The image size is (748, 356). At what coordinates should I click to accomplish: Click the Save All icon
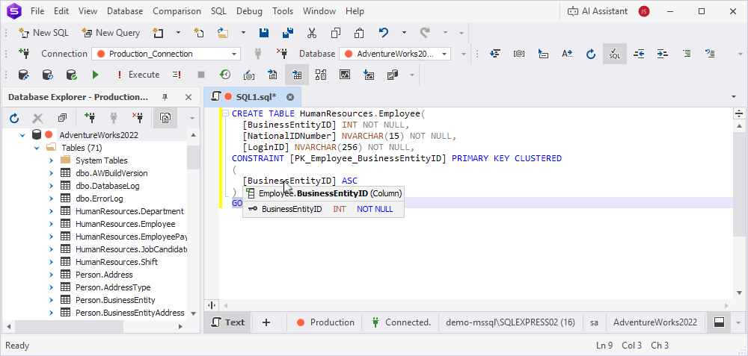[x=287, y=33]
